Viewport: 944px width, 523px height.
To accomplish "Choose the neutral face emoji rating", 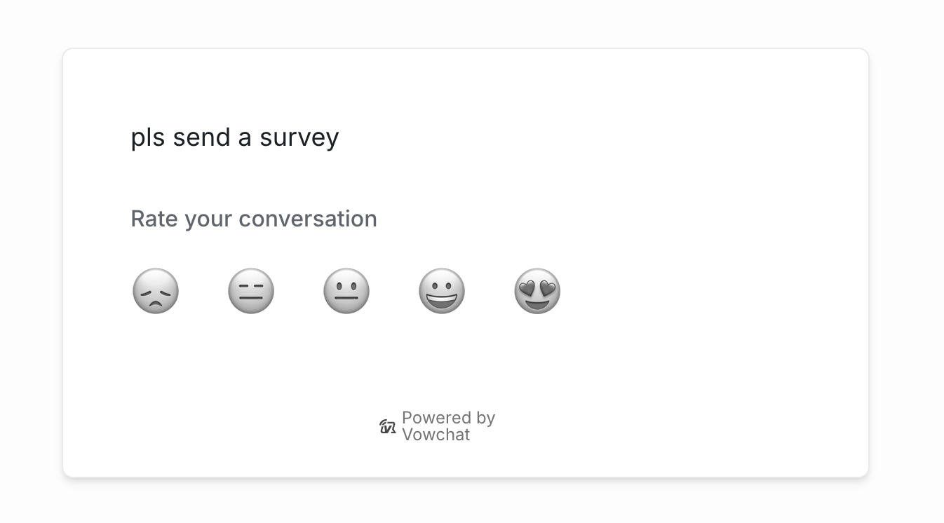I will click(x=346, y=291).
